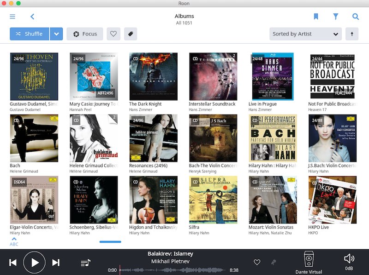Open Bach-The Violin Concertos cover

click(x=213, y=138)
